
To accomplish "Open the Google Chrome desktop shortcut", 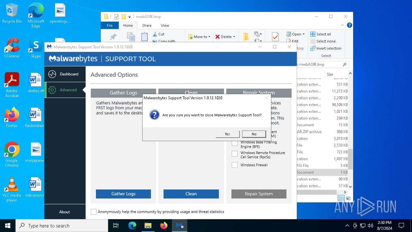I will pos(12,154).
